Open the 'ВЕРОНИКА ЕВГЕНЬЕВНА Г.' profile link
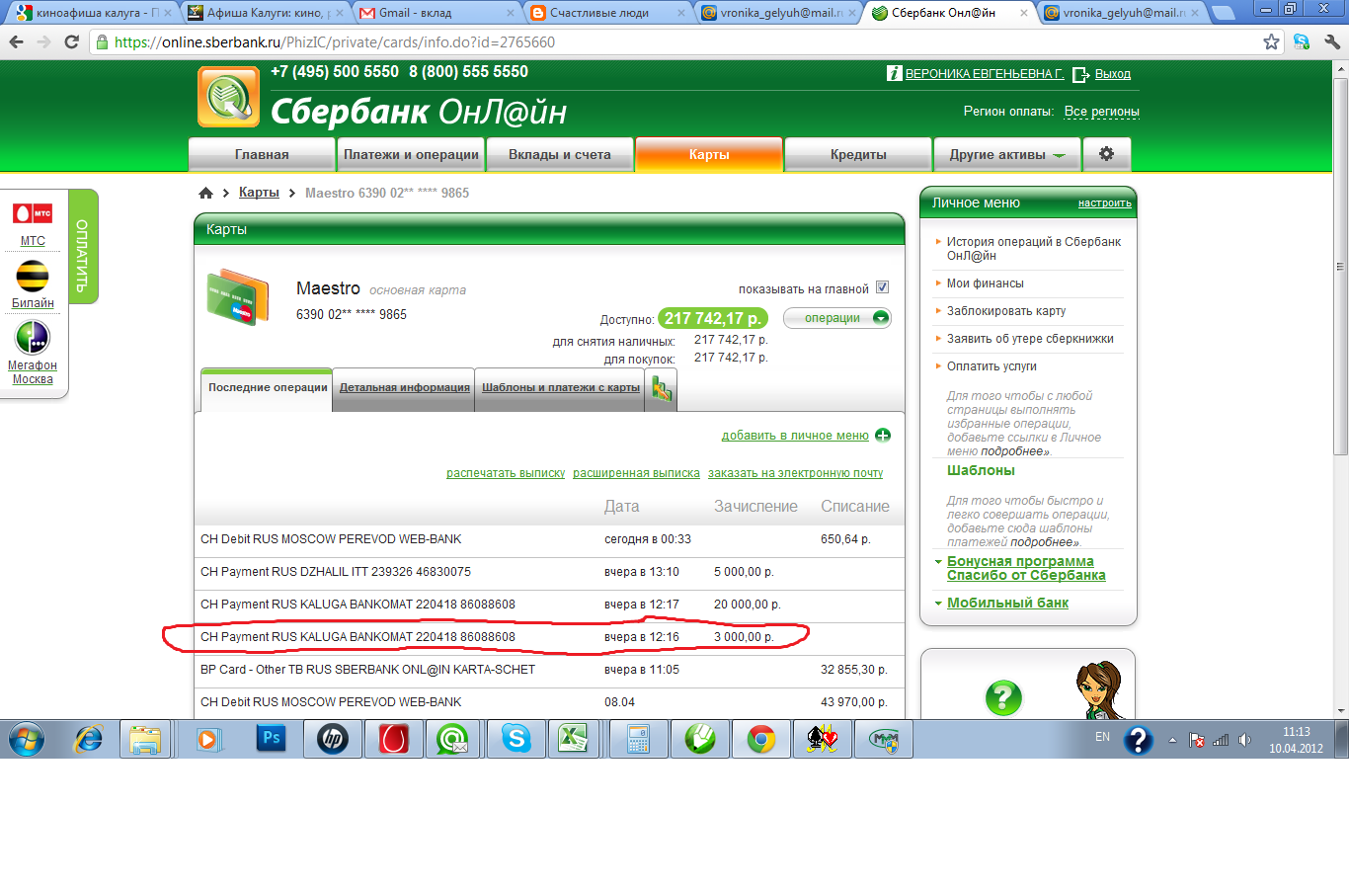This screenshot has height=889, width=1349. [985, 74]
